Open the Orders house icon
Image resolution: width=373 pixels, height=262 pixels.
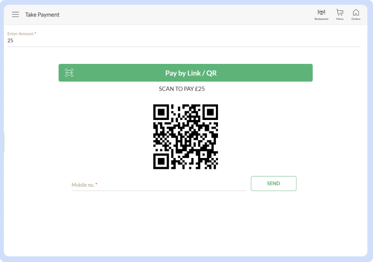[x=356, y=13]
